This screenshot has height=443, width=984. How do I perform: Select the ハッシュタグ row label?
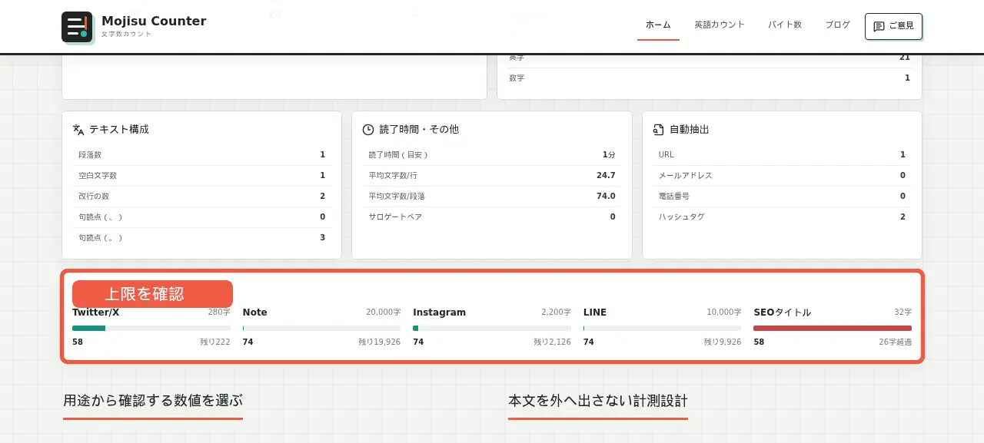682,217
